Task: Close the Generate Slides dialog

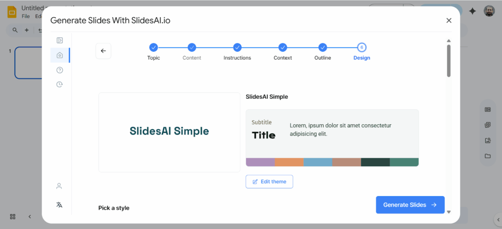Action: [449, 21]
